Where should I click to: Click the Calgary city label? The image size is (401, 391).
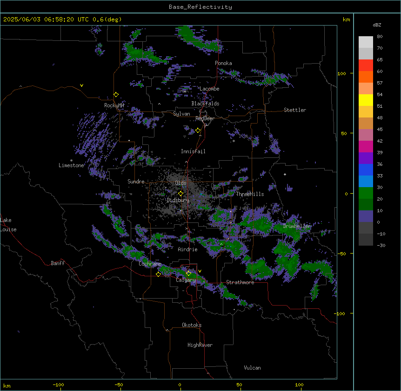pos(186,280)
